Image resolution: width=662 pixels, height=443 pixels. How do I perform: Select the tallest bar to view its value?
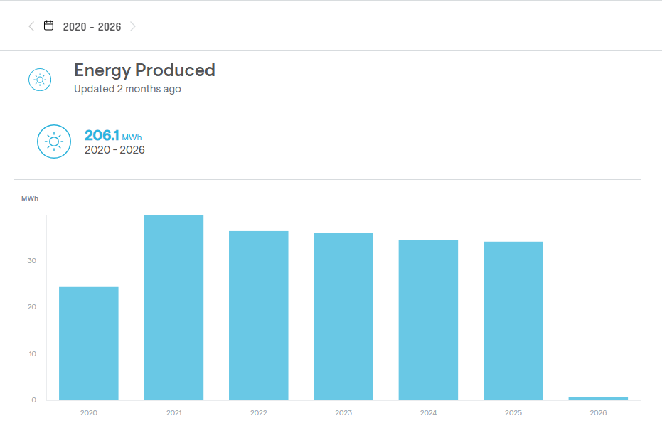[173, 306]
